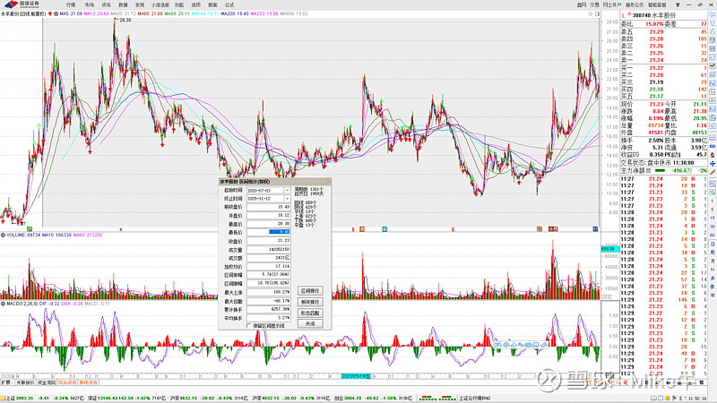Click the 银信证券 logo in the title bar
This screenshot has width=717, height=403.
tap(22, 5)
